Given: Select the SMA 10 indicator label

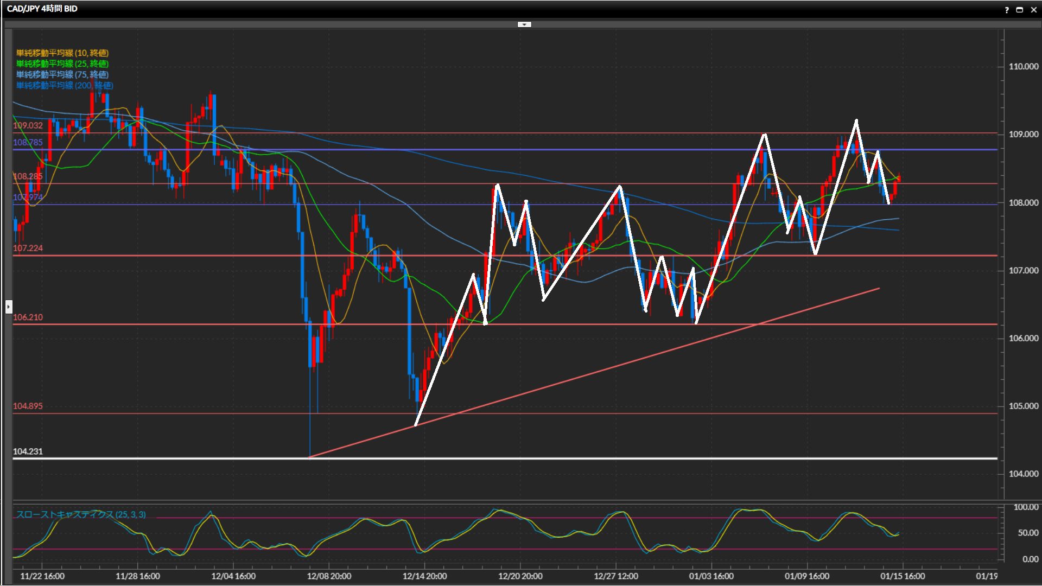Looking at the screenshot, I should [x=62, y=53].
